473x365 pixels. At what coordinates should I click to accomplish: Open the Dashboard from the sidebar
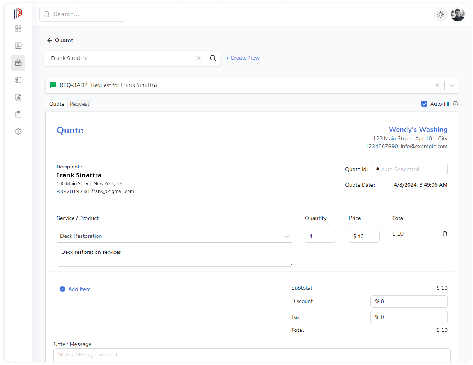coord(18,28)
